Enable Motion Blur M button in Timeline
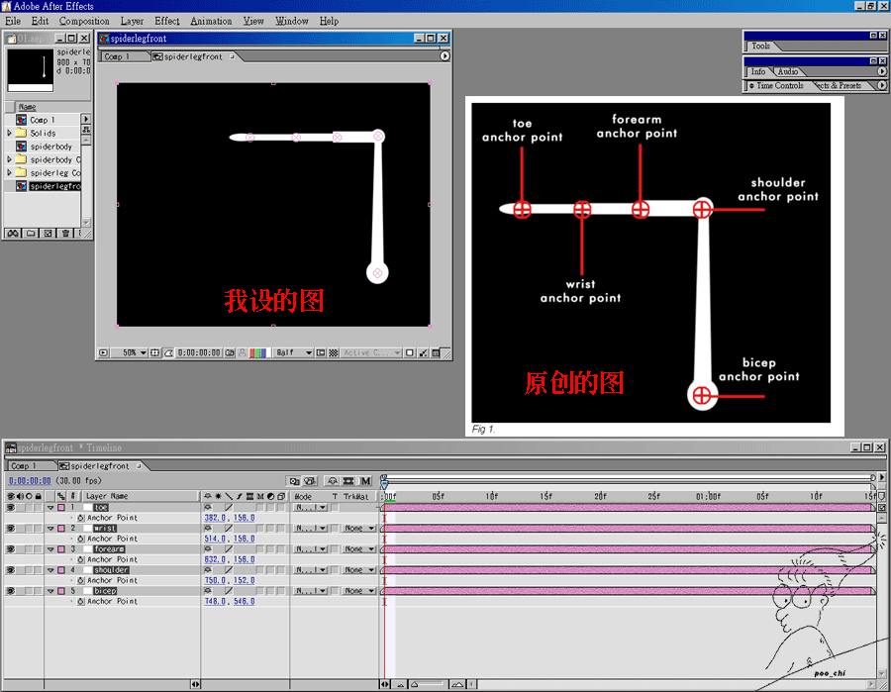 click(365, 481)
